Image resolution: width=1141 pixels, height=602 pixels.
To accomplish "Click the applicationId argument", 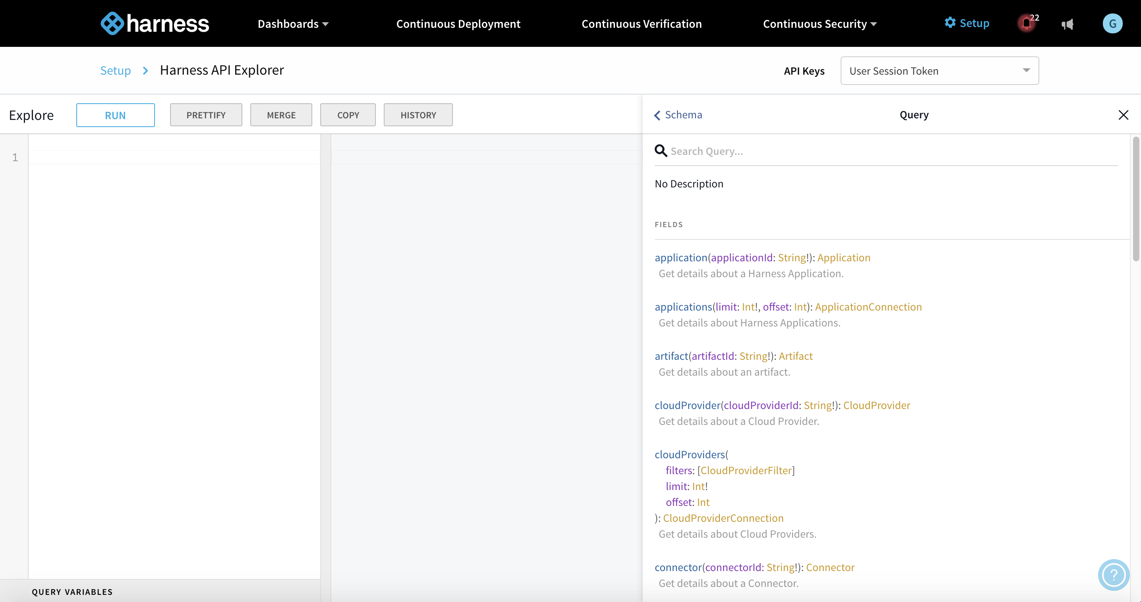I will coord(741,258).
